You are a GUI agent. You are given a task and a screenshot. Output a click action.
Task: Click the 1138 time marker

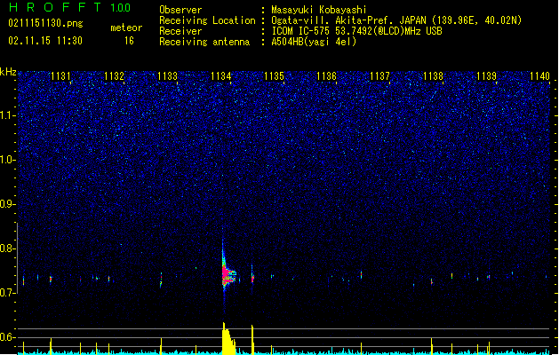click(x=433, y=75)
